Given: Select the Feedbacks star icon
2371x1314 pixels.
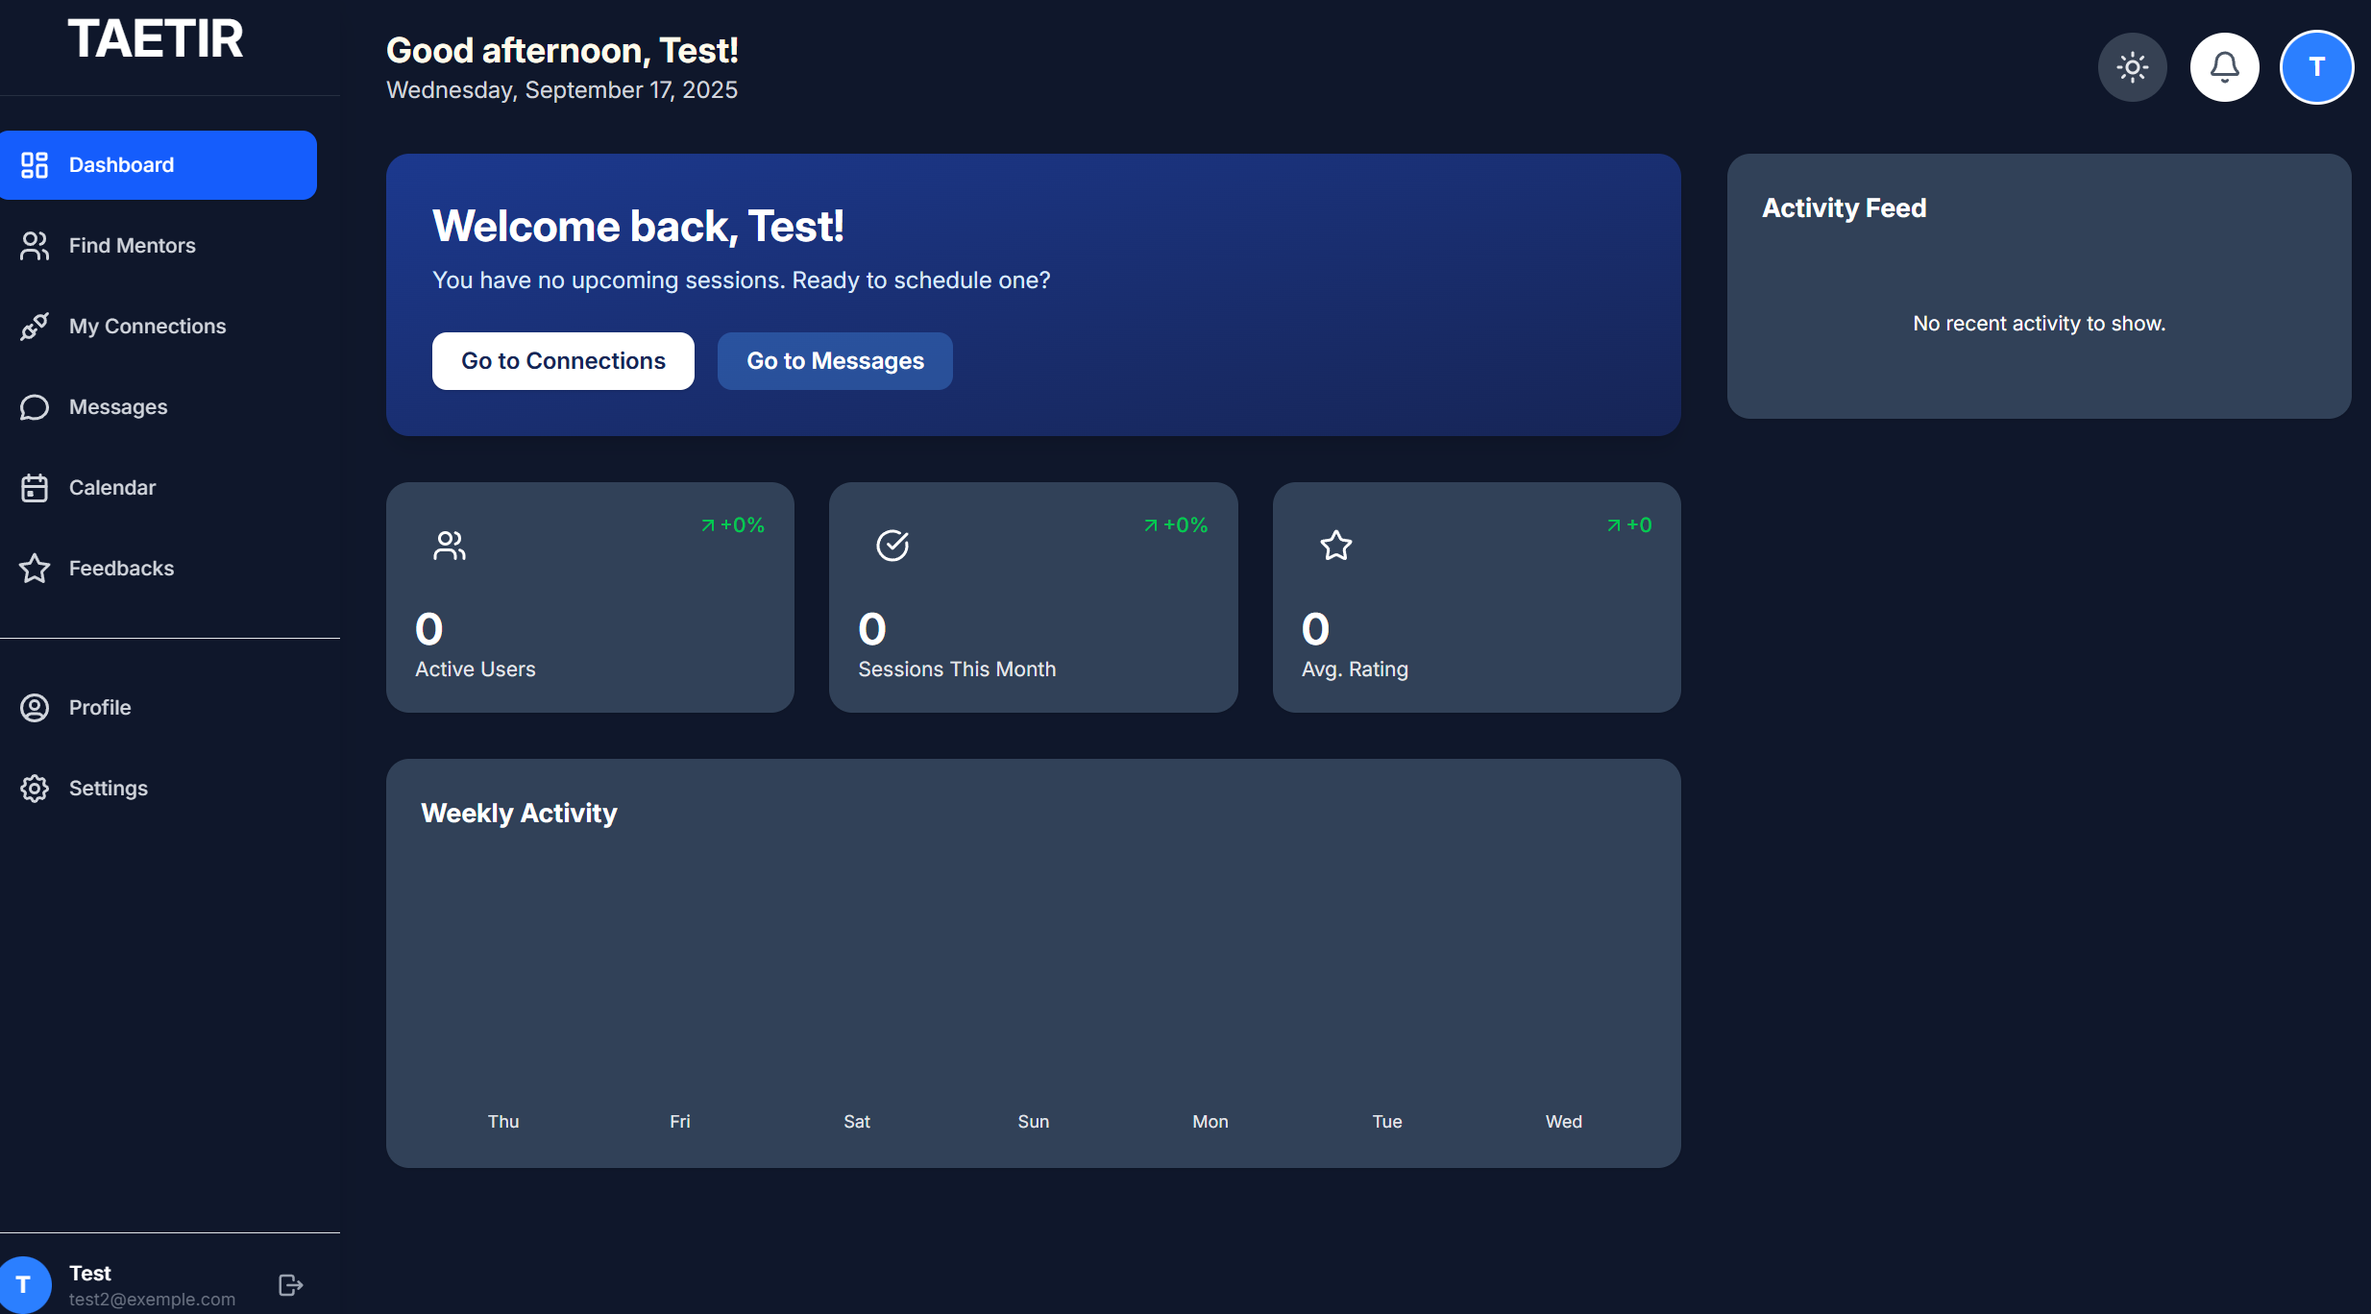Looking at the screenshot, I should 35,568.
